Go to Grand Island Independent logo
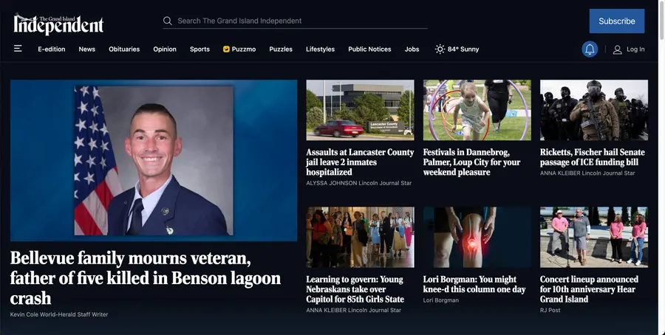Screen dimensions: 665x335 click(58, 24)
